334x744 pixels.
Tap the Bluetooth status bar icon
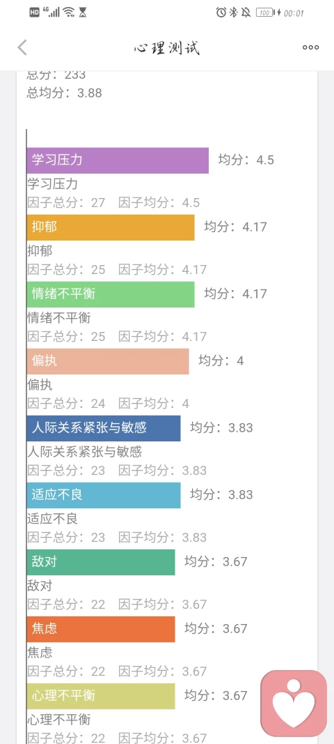click(233, 13)
